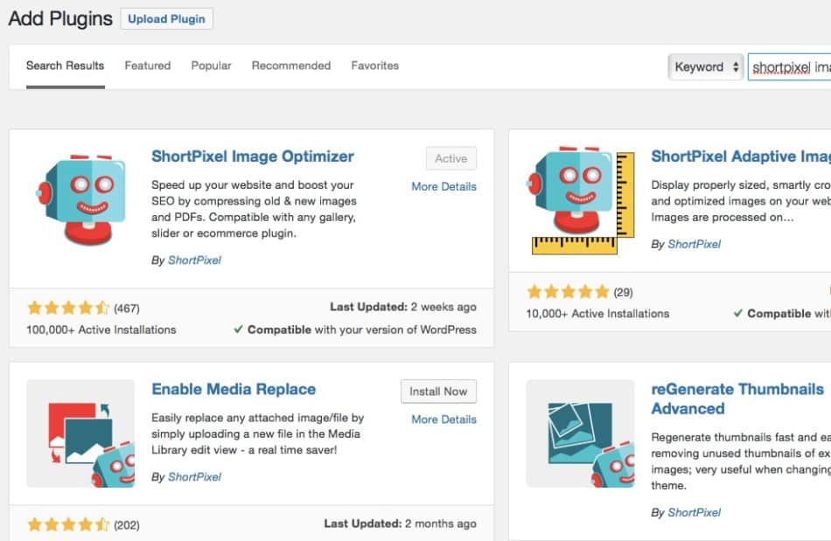
Task: Click the 'Display properly sized' plugin description
Action: coord(741,201)
